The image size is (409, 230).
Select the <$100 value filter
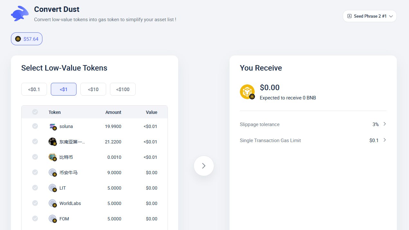click(x=123, y=89)
